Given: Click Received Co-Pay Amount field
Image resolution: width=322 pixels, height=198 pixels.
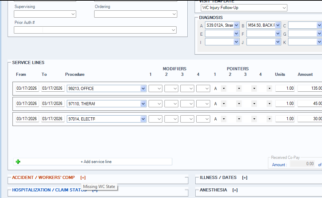Looking at the screenshot, I should click(302, 164).
